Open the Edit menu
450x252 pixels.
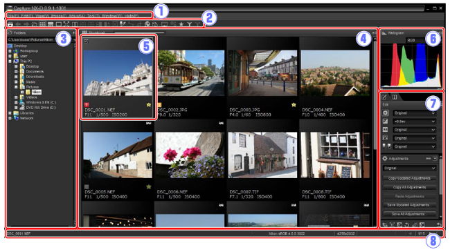[x=27, y=15]
